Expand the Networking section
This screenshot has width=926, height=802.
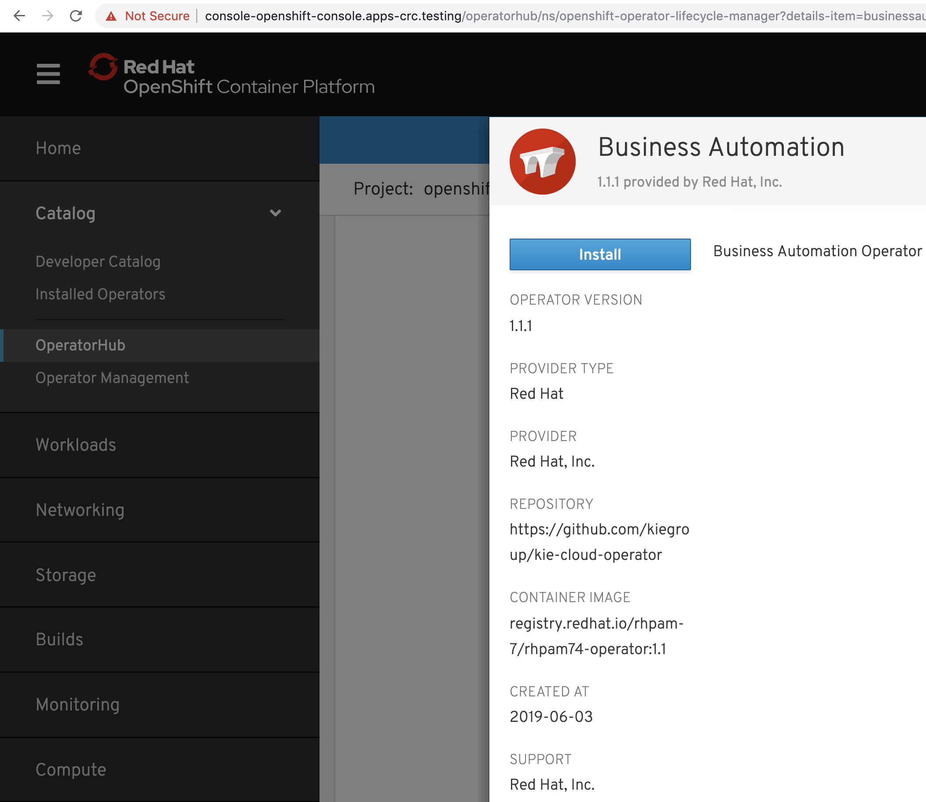tap(80, 510)
